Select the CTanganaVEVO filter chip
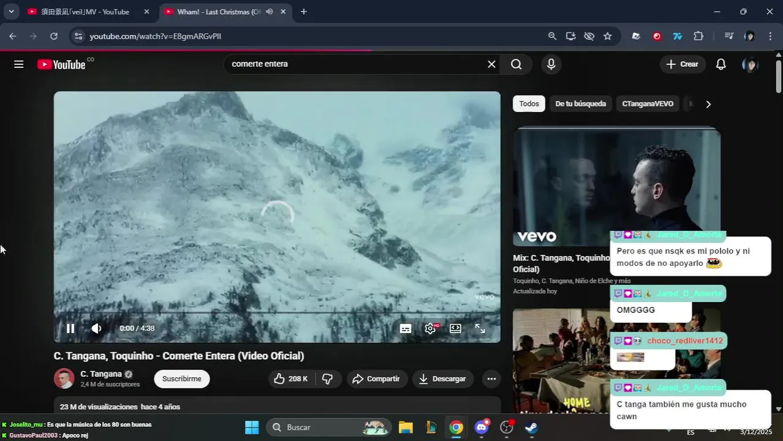The image size is (783, 441). (x=648, y=104)
